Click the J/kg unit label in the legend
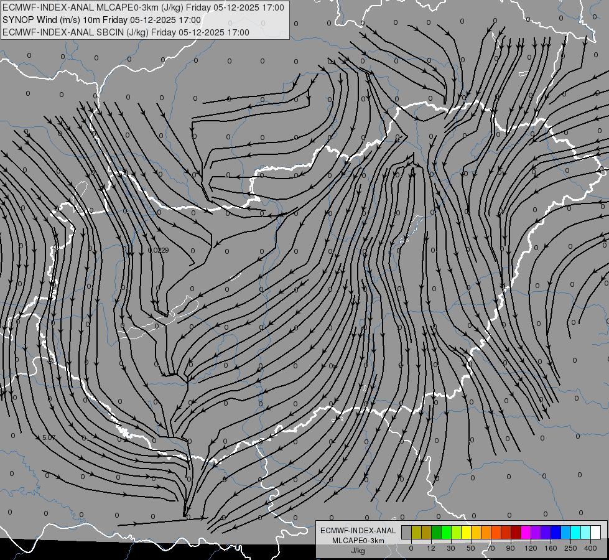The height and width of the screenshot is (560, 609). [358, 551]
